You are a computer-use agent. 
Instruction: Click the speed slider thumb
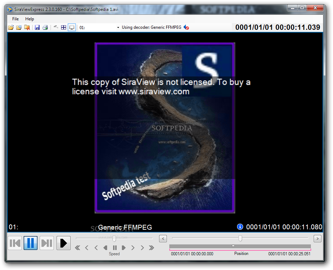[x=114, y=238]
